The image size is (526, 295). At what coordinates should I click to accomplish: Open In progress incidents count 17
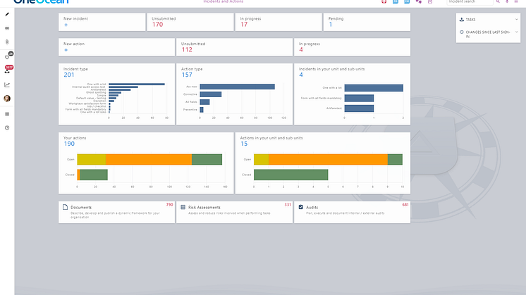(244, 25)
